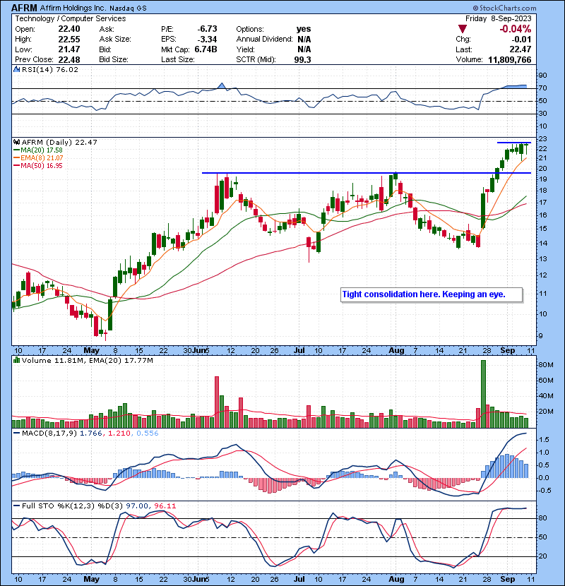
Task: Click the MA(50) 16.95 legend text
Action: (x=42, y=166)
